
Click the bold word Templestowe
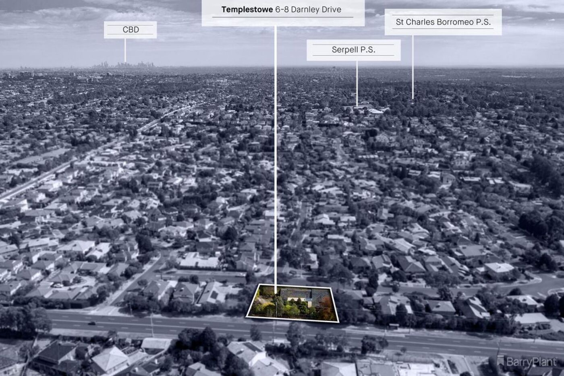[247, 10]
